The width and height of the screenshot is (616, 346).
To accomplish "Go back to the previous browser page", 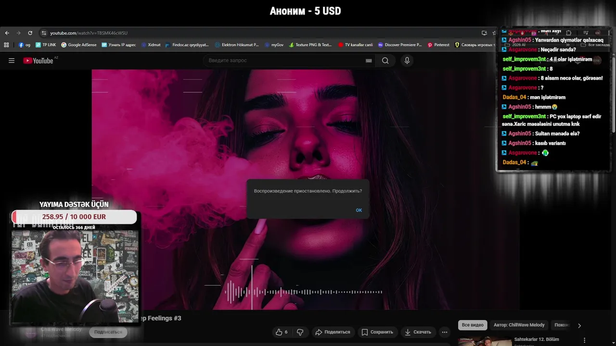I will tap(7, 33).
